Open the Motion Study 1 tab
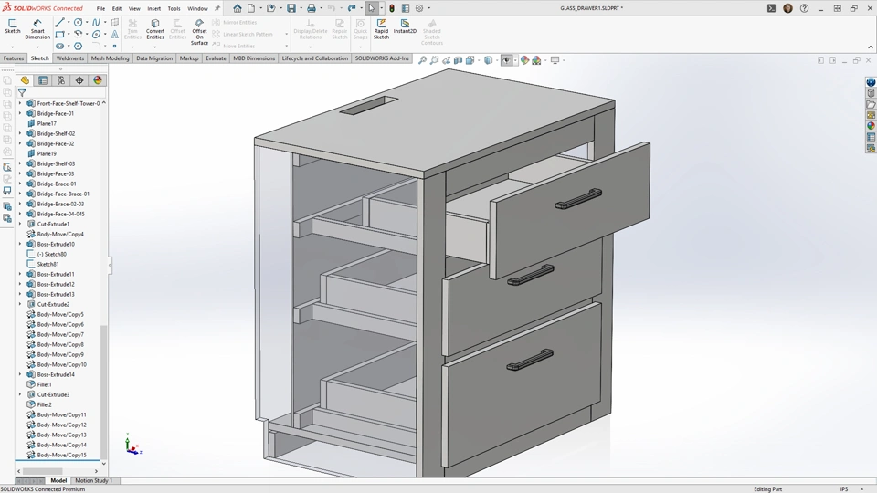The width and height of the screenshot is (877, 493). (x=93, y=480)
